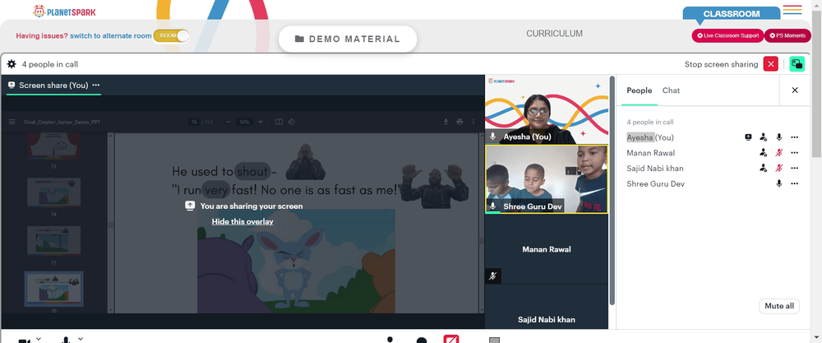Open Screen share tab three-dot menu
822x343 pixels.
pyautogui.click(x=96, y=85)
